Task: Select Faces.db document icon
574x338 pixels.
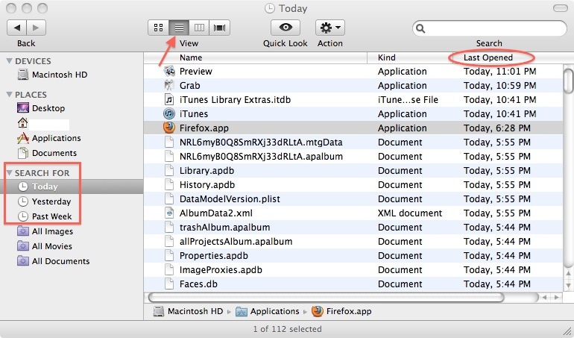Action: tap(169, 284)
